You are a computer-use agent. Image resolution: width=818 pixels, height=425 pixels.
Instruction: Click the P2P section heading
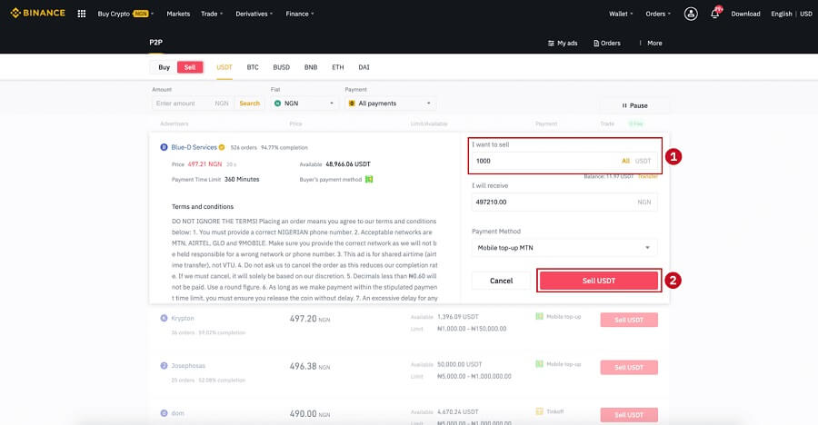coord(155,43)
